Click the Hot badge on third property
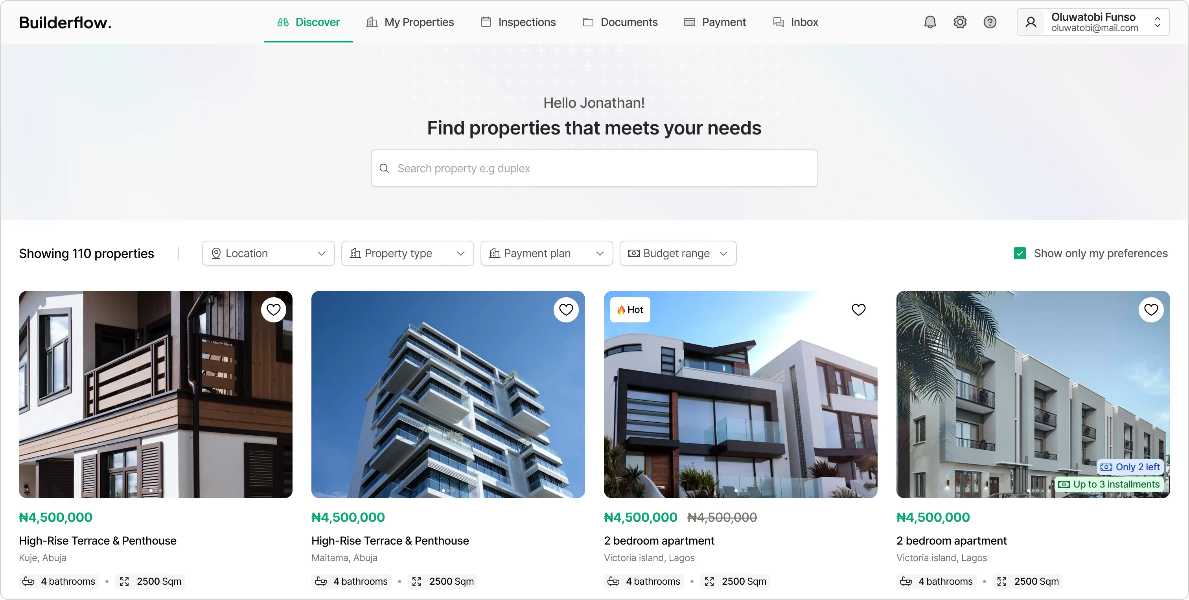The image size is (1189, 600). coord(630,310)
